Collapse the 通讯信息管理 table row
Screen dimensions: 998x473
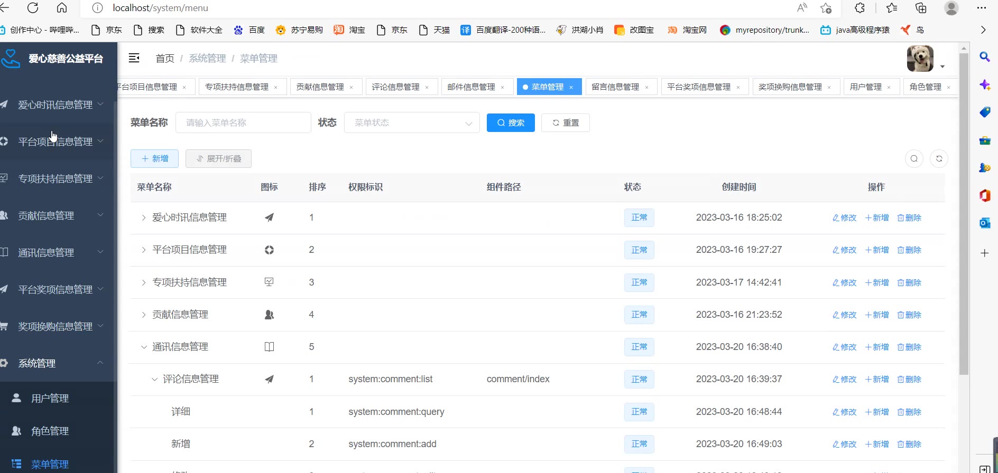tap(143, 347)
